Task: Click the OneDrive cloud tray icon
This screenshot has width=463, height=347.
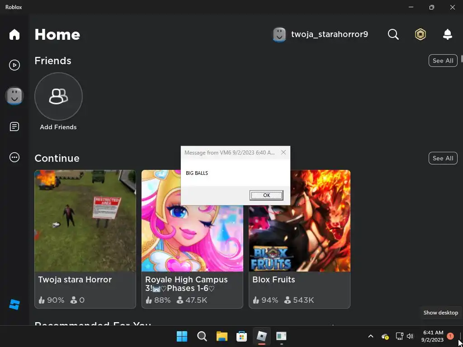Action: coord(385,336)
